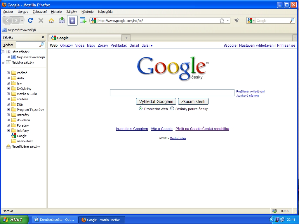The height and width of the screenshot is (224, 299).
Task: Open the Záložky menu
Action: tap(72, 12)
